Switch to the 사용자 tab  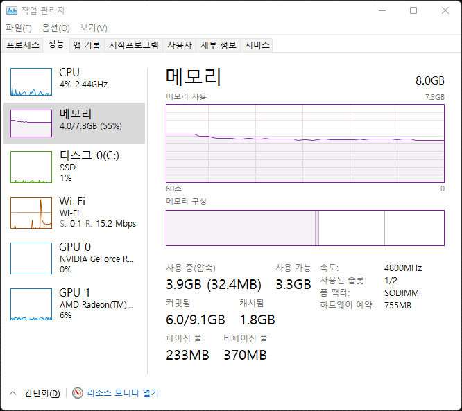(x=179, y=45)
